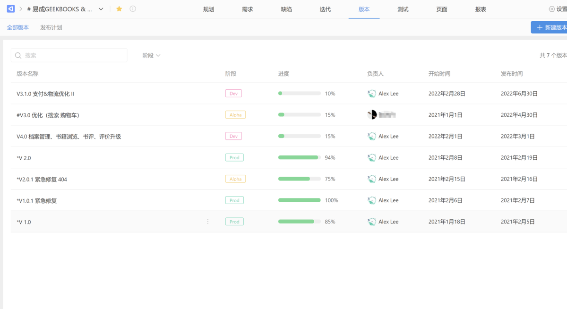Image resolution: width=567 pixels, height=309 pixels.
Task: Click Alpha stage tag on #V3.0 row
Action: click(235, 115)
